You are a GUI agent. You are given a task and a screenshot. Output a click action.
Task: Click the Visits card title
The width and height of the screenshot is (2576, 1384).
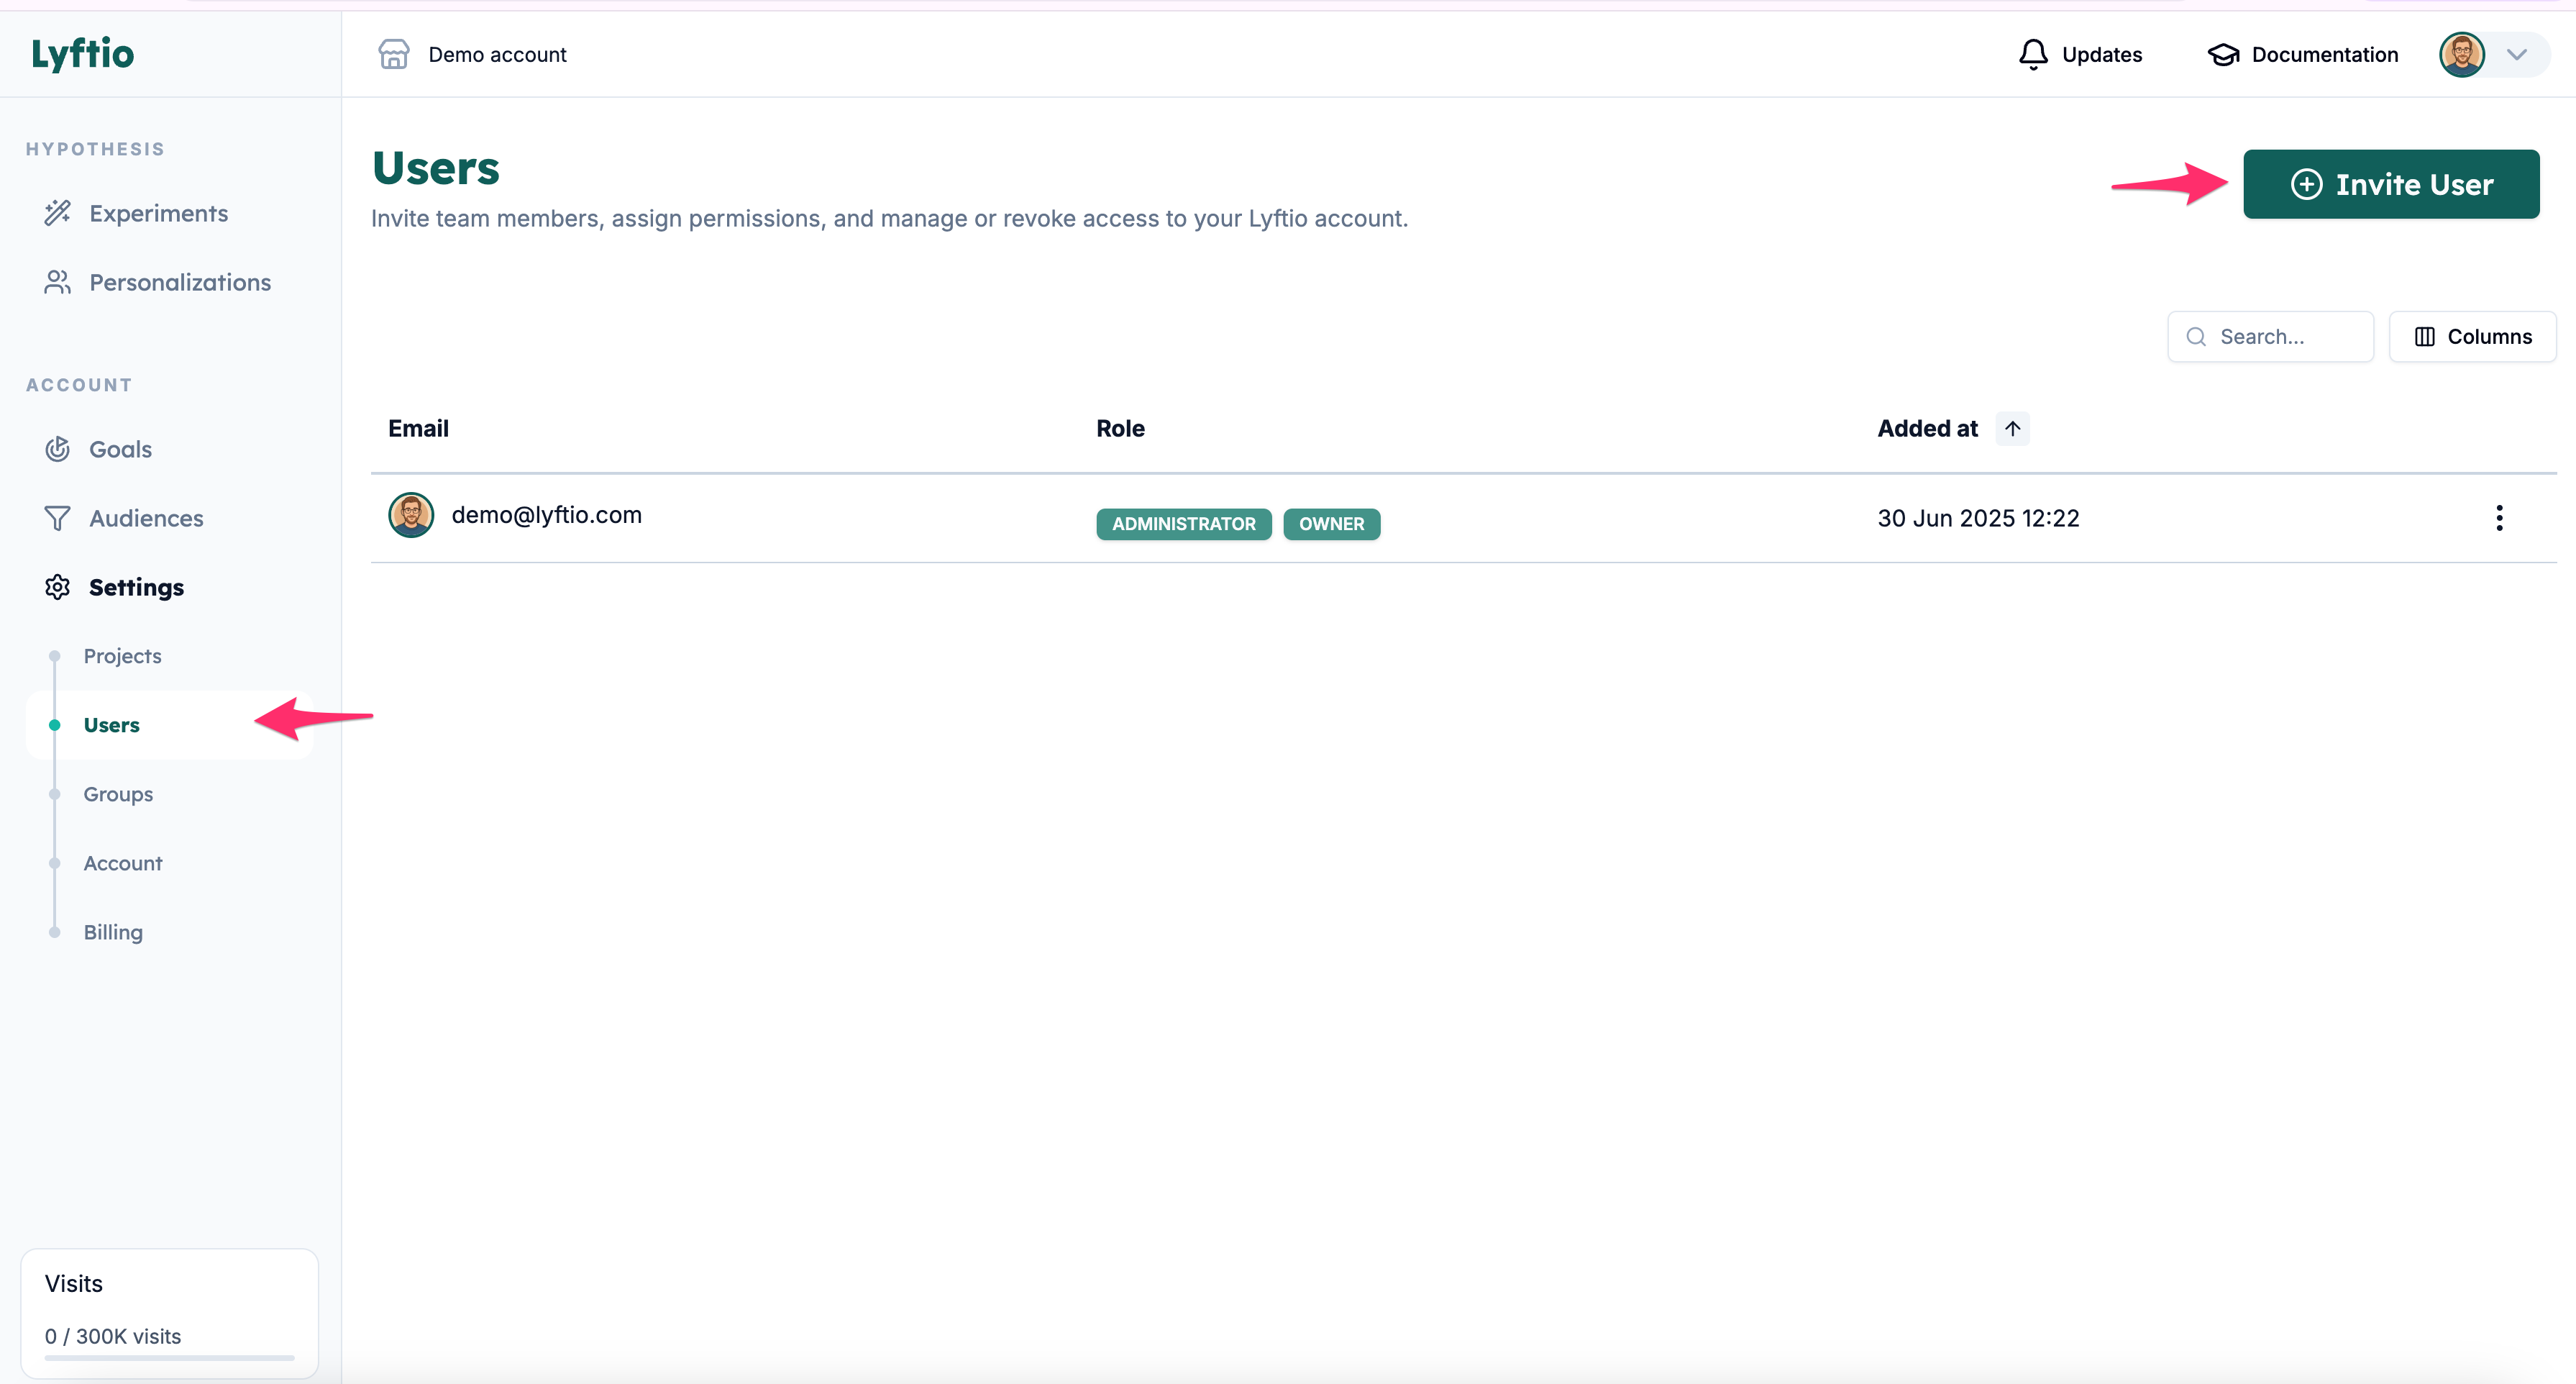click(74, 1283)
